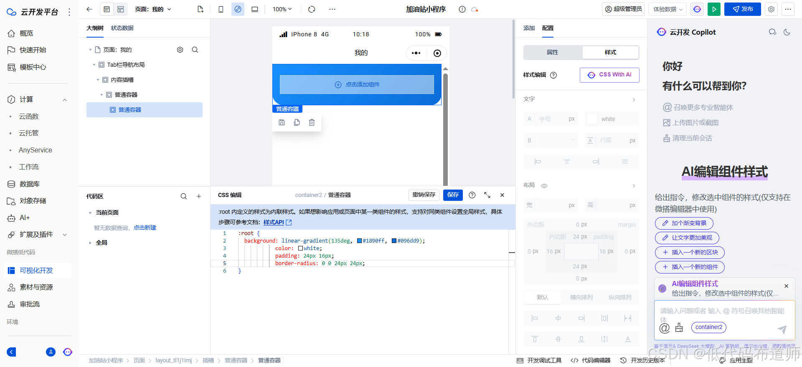Select the 属性 properties toggle
Screen dimensions: 802x367
552,52
